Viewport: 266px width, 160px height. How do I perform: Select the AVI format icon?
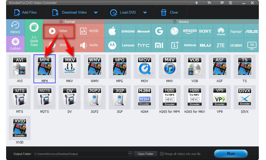click(x=20, y=67)
